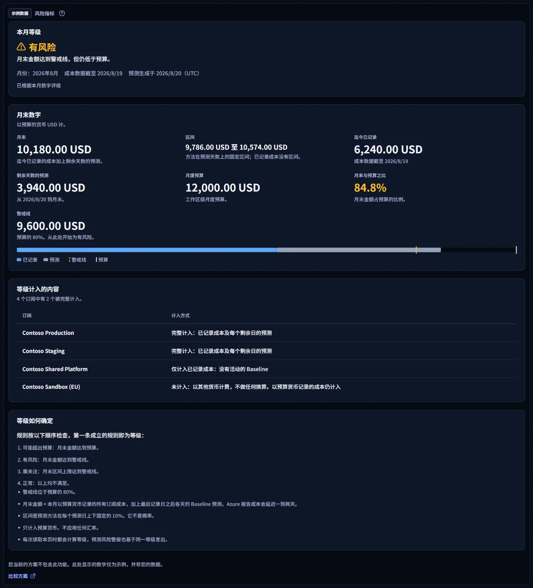Click the 有风险 rating text
Viewport: 533px width, 588px height.
42,47
